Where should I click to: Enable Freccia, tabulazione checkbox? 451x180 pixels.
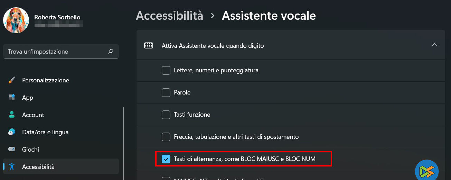click(166, 137)
